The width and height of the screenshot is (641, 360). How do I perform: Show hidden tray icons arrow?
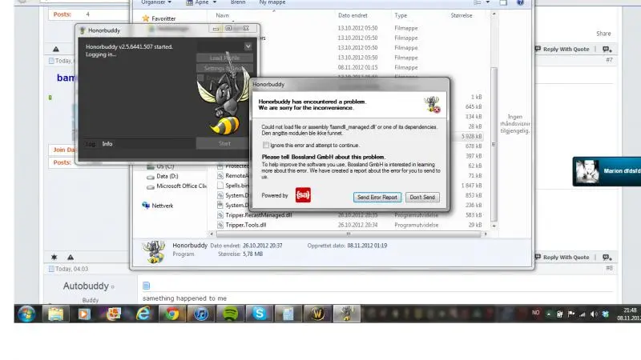548,314
